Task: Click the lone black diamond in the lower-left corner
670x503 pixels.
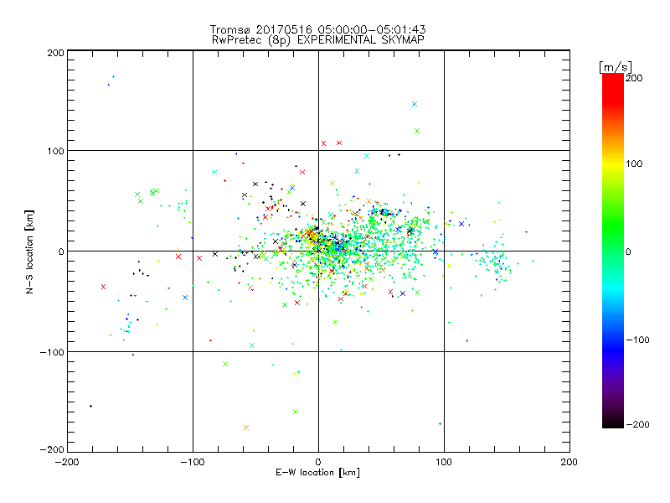Action: [x=90, y=406]
